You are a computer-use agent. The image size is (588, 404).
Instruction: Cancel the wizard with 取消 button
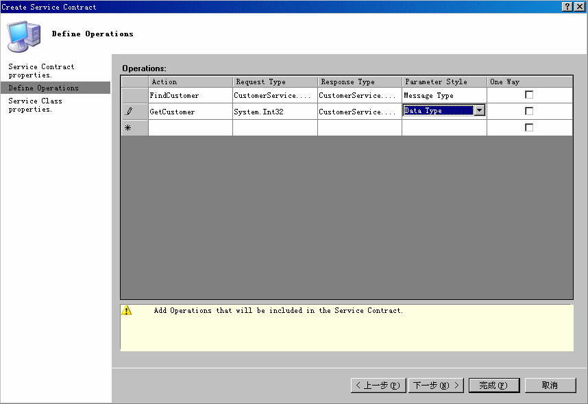click(x=550, y=386)
